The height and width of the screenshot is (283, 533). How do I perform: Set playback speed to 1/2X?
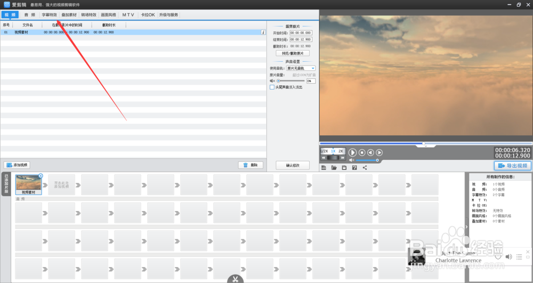[325, 151]
